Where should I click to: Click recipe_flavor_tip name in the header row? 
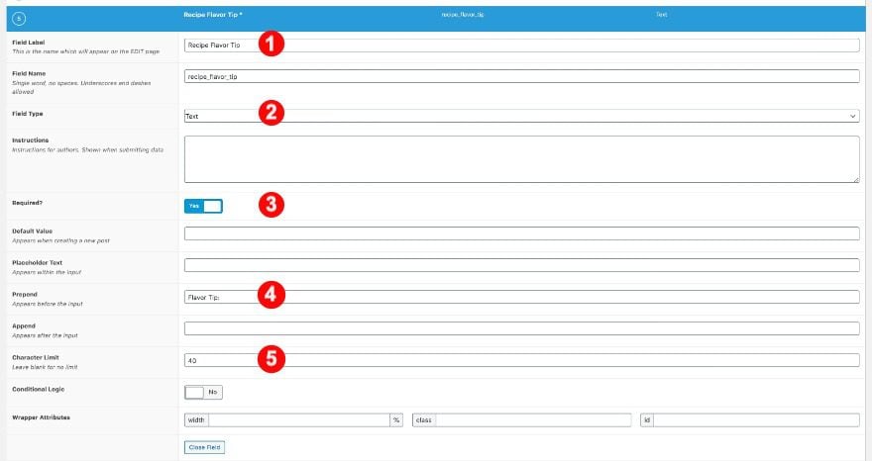(462, 15)
